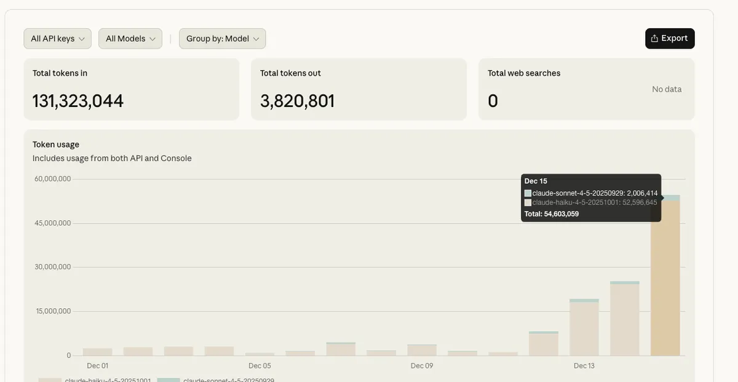
Task: Click the chevron on All API keys filter
Action: pyautogui.click(x=82, y=38)
